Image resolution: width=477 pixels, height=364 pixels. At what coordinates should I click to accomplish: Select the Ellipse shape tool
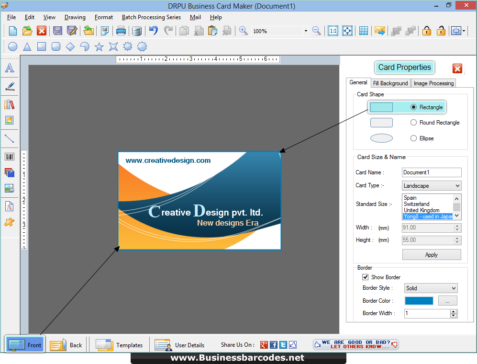[x=12, y=46]
